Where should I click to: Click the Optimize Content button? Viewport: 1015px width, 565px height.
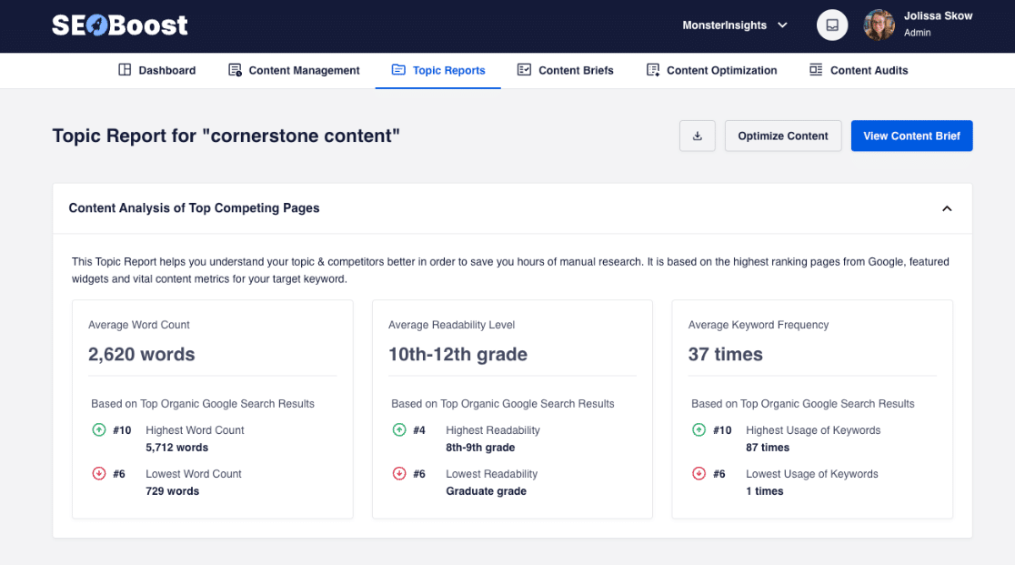click(x=782, y=135)
